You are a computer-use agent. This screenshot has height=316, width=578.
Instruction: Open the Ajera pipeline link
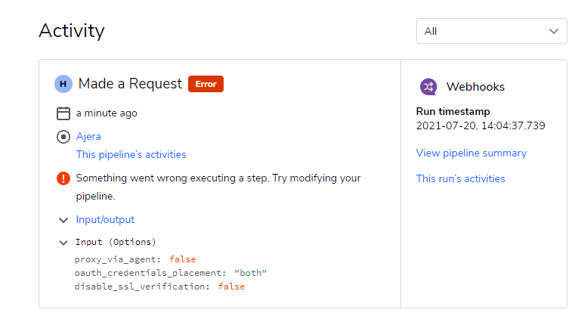(x=88, y=136)
